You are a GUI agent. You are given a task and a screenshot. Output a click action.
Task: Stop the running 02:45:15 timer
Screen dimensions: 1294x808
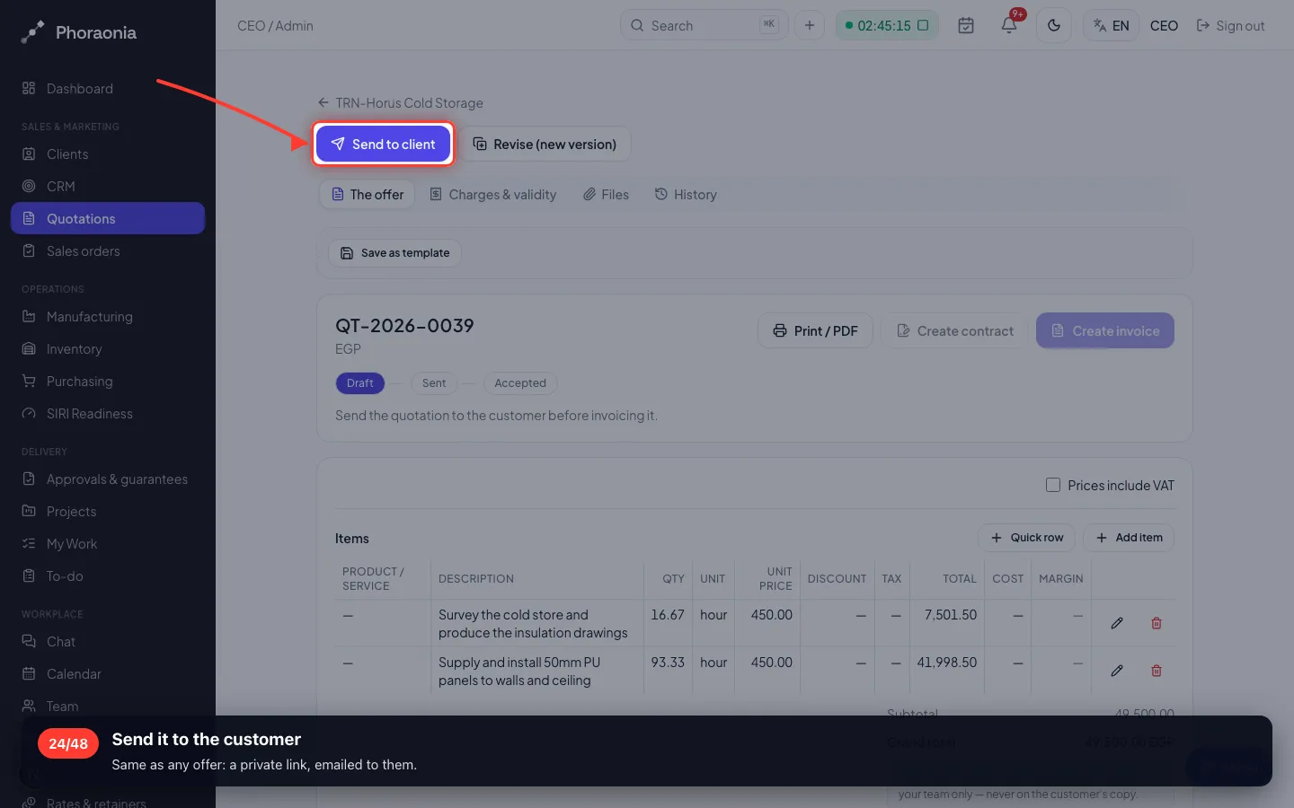click(x=923, y=25)
